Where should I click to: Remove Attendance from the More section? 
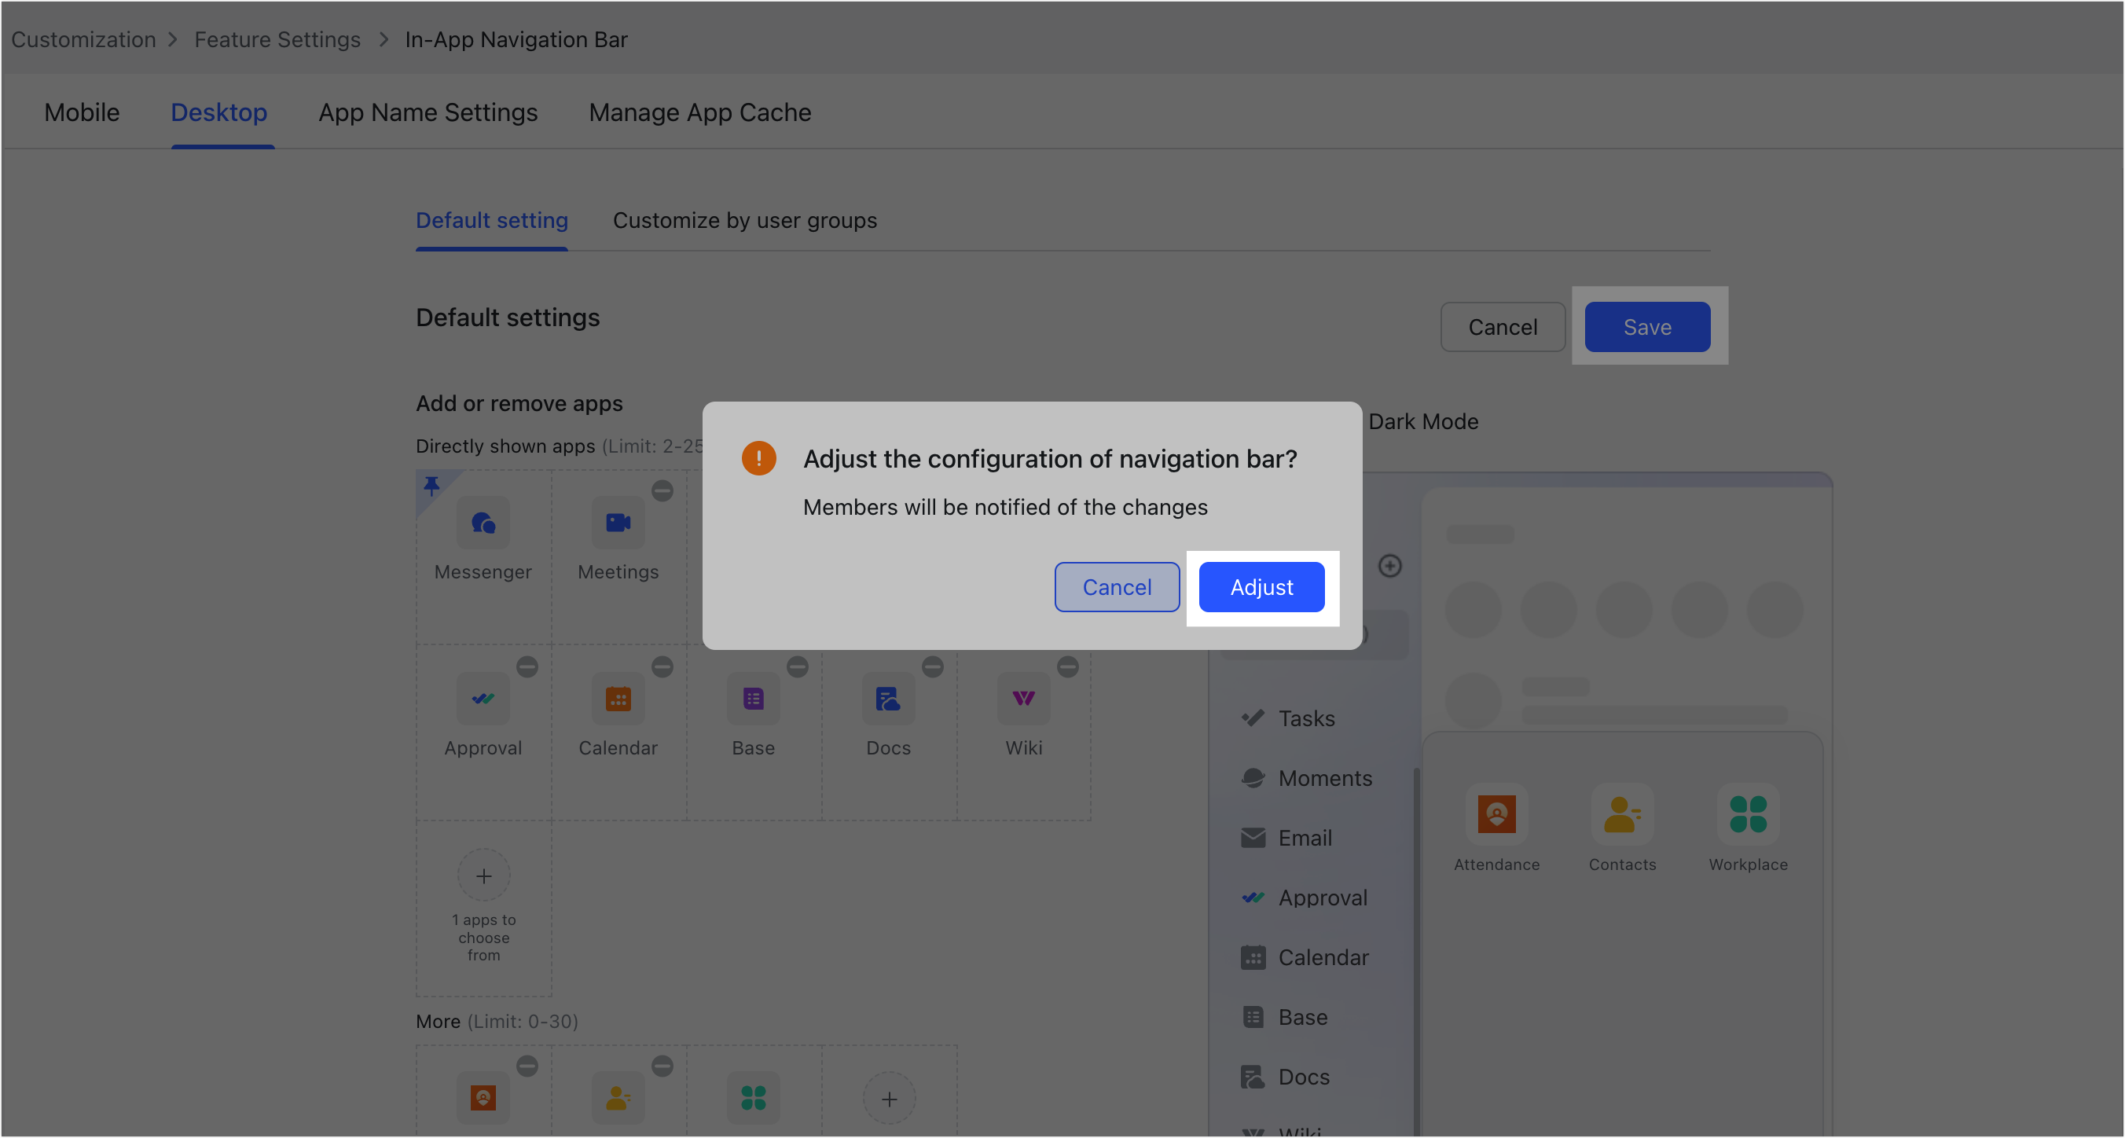527,1066
